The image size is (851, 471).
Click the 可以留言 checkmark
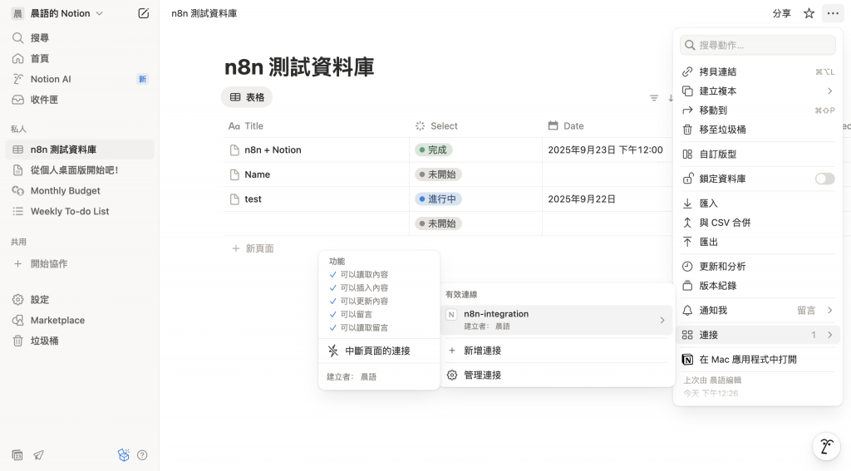click(332, 314)
